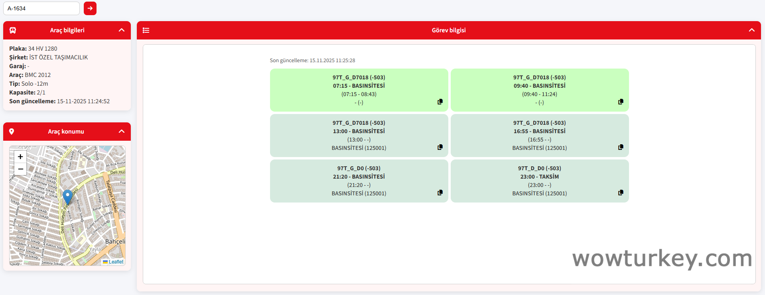Collapse the Araç konumu panel
This screenshot has width=765, height=295.
122,132
